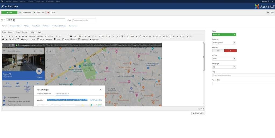This screenshot has height=138, width=275.
Task: Center align text in editor
Action: pyautogui.click(x=20, y=36)
